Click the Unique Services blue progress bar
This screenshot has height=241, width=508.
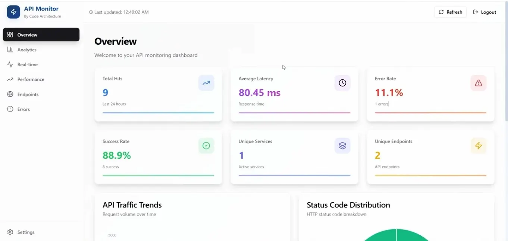click(294, 175)
